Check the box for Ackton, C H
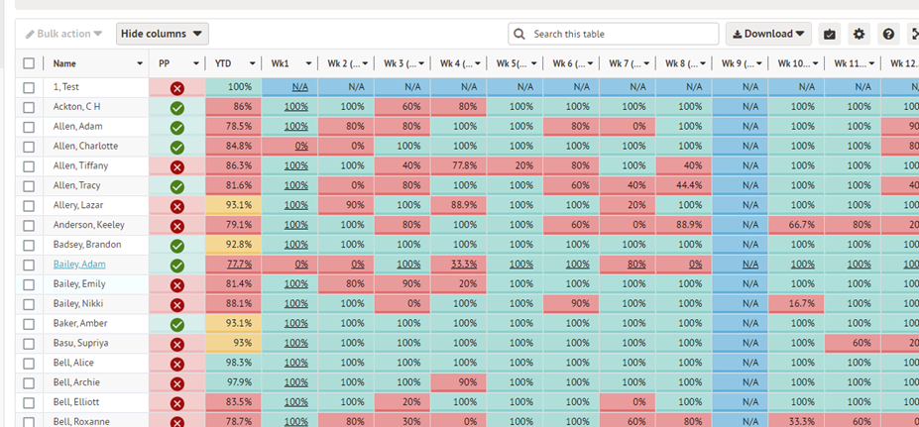Image resolution: width=919 pixels, height=427 pixels. [29, 107]
